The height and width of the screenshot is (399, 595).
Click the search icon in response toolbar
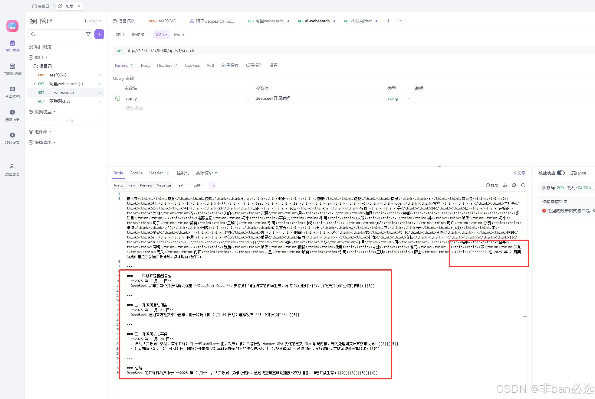point(523,185)
